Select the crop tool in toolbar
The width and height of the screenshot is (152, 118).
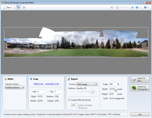pyautogui.click(x=18, y=7)
